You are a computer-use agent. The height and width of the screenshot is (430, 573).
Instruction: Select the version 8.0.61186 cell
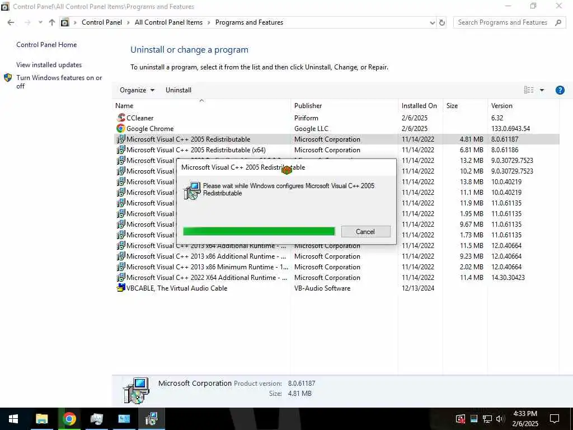pyautogui.click(x=505, y=149)
